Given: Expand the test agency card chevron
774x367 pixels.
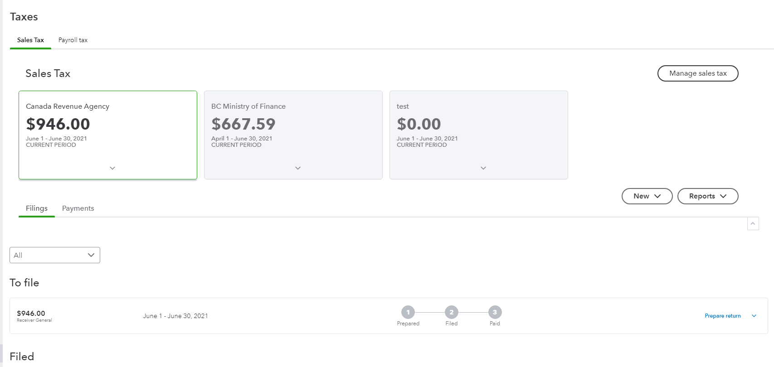Looking at the screenshot, I should (483, 168).
